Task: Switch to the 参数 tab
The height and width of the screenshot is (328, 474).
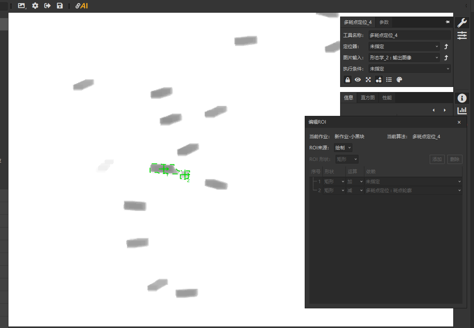Action: 384,22
